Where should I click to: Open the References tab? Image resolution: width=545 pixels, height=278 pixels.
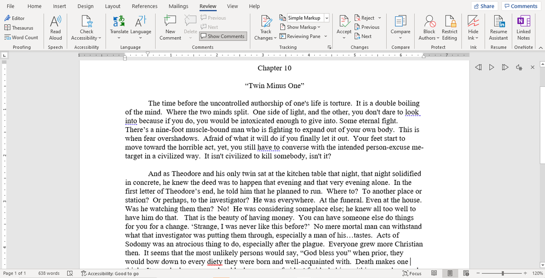pyautogui.click(x=145, y=6)
